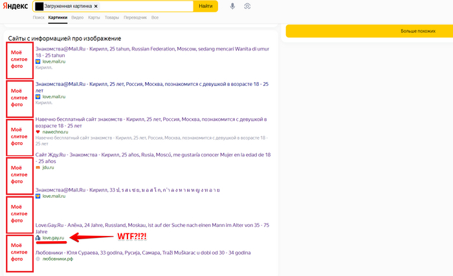Open image search via the camera icon
This screenshot has width=453, height=276.
click(247, 6)
